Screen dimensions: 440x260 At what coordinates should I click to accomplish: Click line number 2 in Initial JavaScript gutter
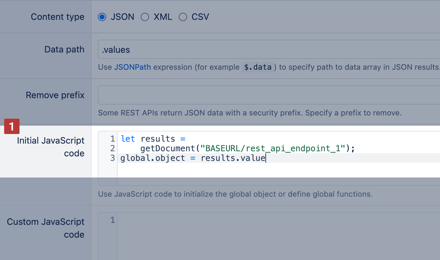pyautogui.click(x=112, y=148)
